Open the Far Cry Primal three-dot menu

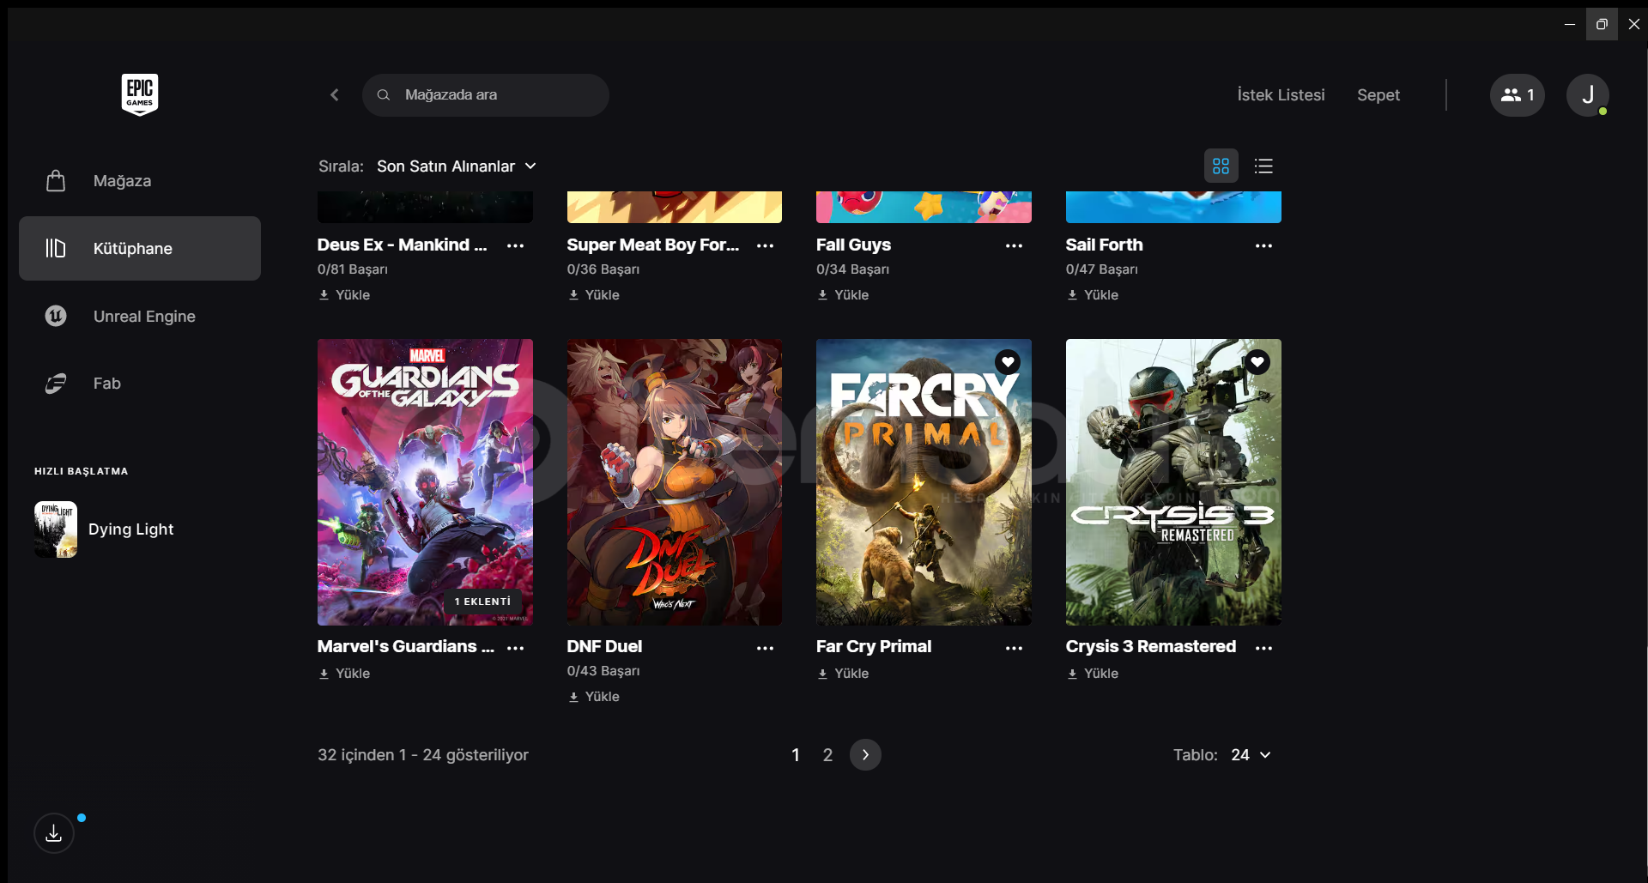click(1014, 648)
